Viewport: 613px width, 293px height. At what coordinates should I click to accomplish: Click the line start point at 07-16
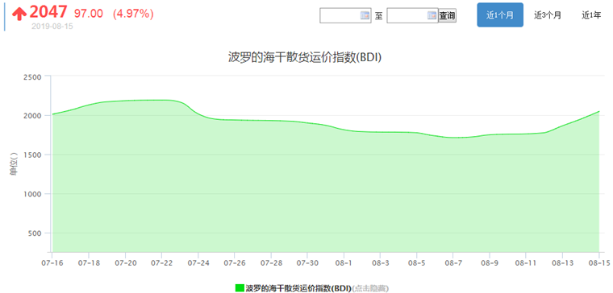tap(52, 114)
